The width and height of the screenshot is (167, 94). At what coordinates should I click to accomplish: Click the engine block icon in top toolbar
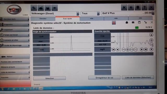(x=47, y=8)
